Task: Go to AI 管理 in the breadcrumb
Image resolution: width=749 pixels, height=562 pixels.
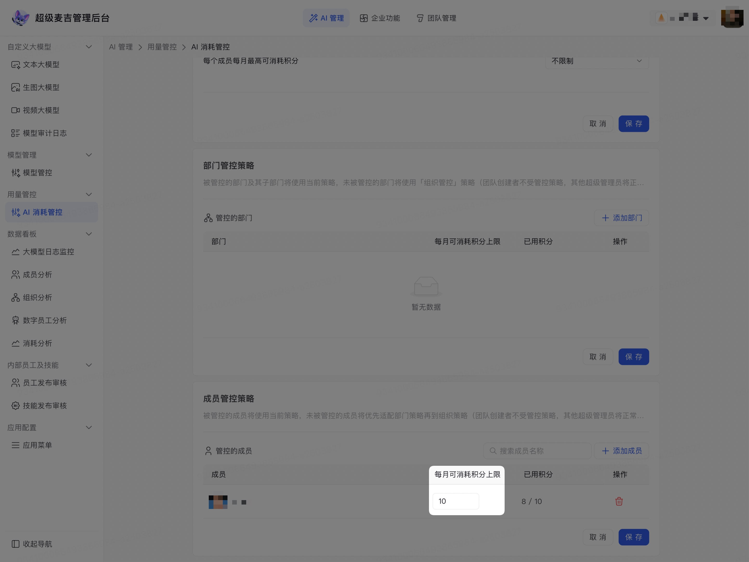Action: [x=121, y=47]
